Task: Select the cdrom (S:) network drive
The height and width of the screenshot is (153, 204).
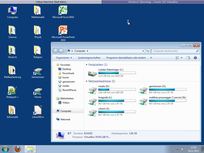Action: (112, 112)
